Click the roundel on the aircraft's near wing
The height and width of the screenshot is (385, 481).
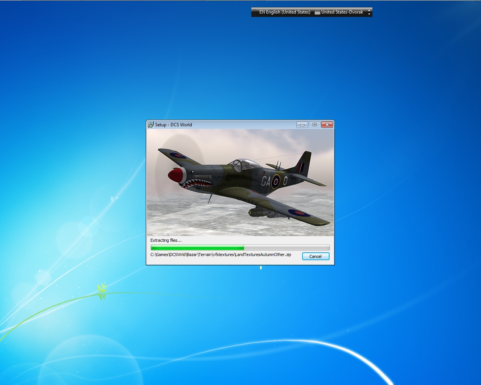tap(299, 213)
